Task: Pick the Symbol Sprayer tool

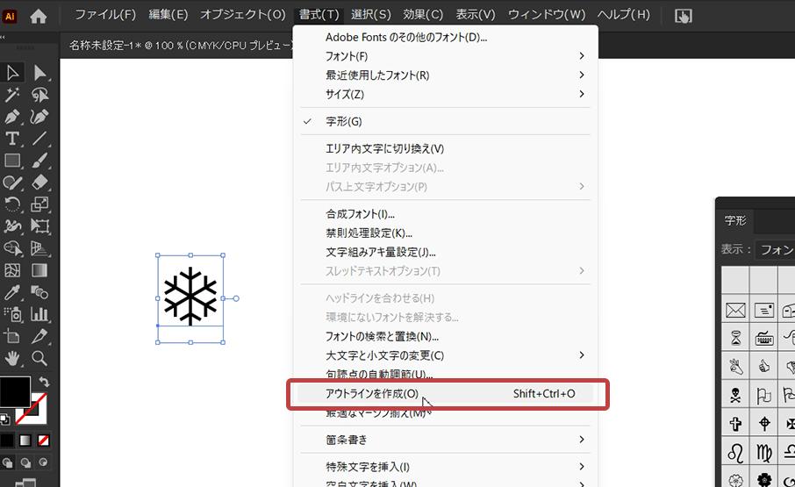Action: point(12,314)
